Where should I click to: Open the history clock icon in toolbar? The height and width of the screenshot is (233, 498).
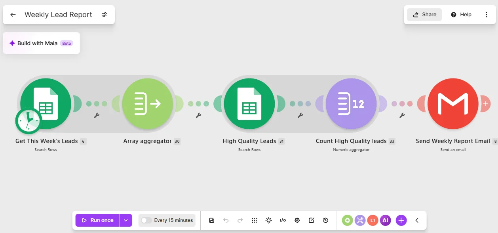click(x=325, y=220)
